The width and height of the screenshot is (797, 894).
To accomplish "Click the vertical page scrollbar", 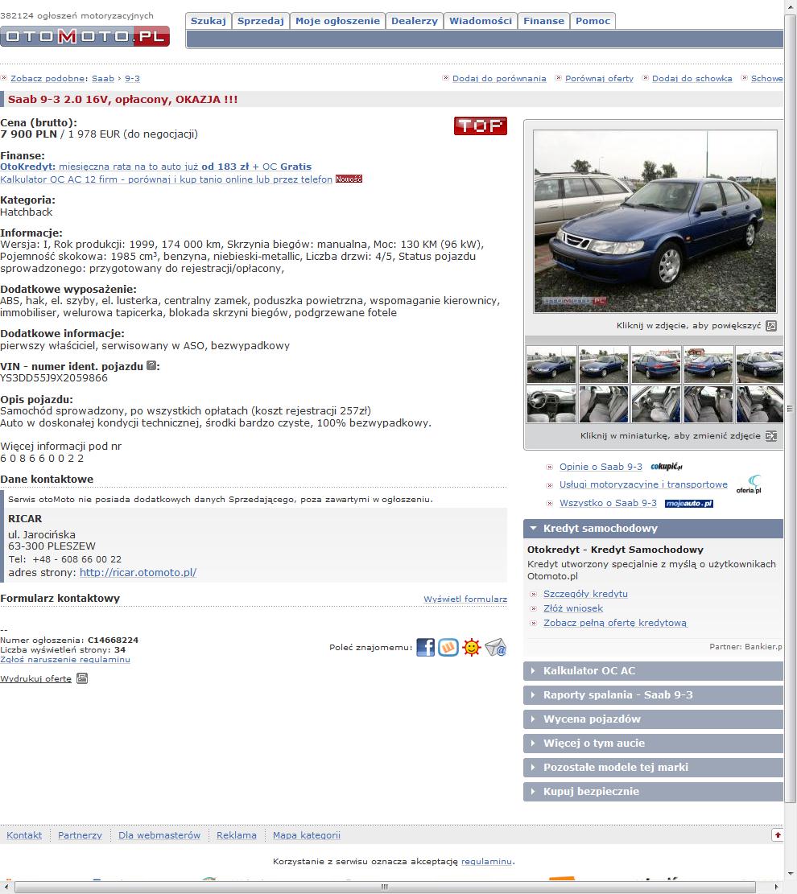I will (x=790, y=408).
